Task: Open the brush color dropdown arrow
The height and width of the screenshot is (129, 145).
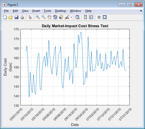Action: coord(71,17)
